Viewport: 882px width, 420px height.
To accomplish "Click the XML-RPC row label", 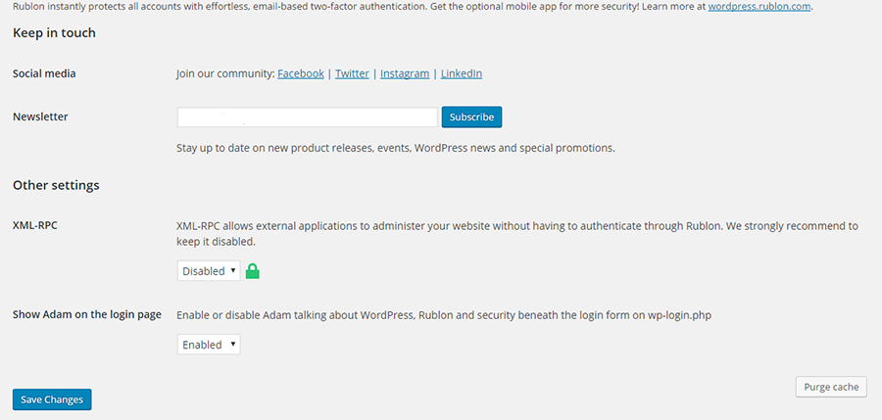I will (35, 226).
